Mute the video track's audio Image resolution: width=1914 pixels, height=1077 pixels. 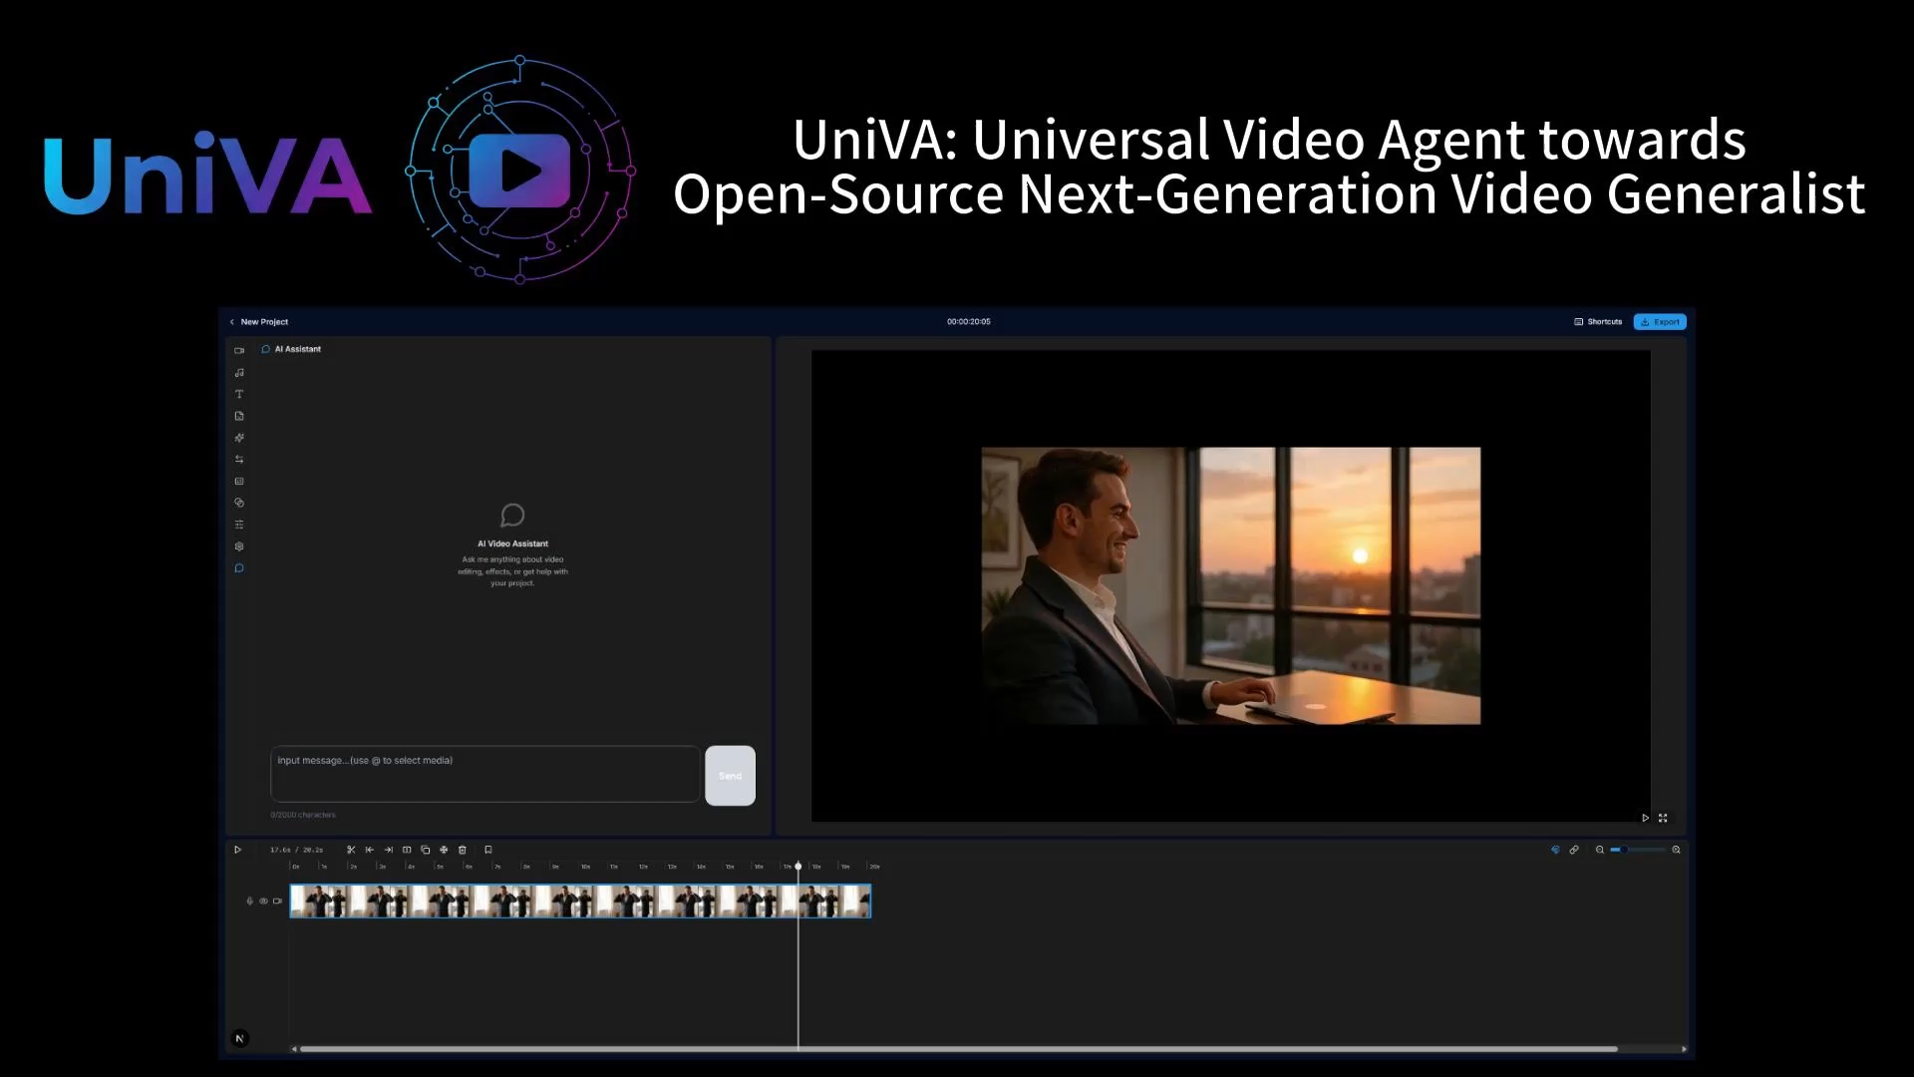click(x=250, y=900)
